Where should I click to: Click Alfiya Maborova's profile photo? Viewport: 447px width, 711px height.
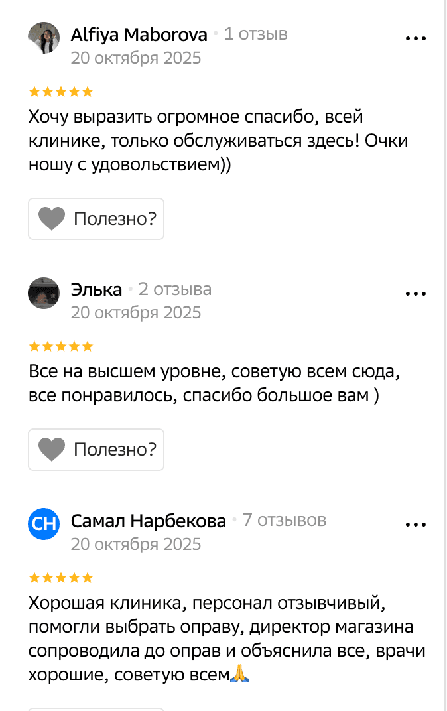(44, 38)
